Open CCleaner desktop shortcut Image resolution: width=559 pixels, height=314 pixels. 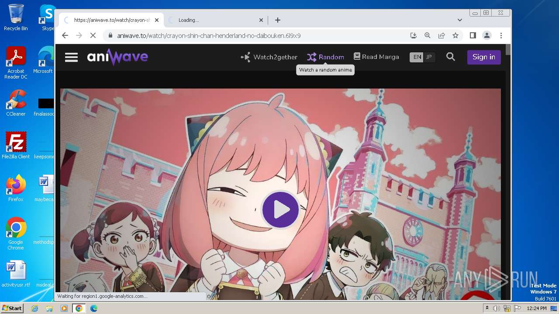(16, 103)
